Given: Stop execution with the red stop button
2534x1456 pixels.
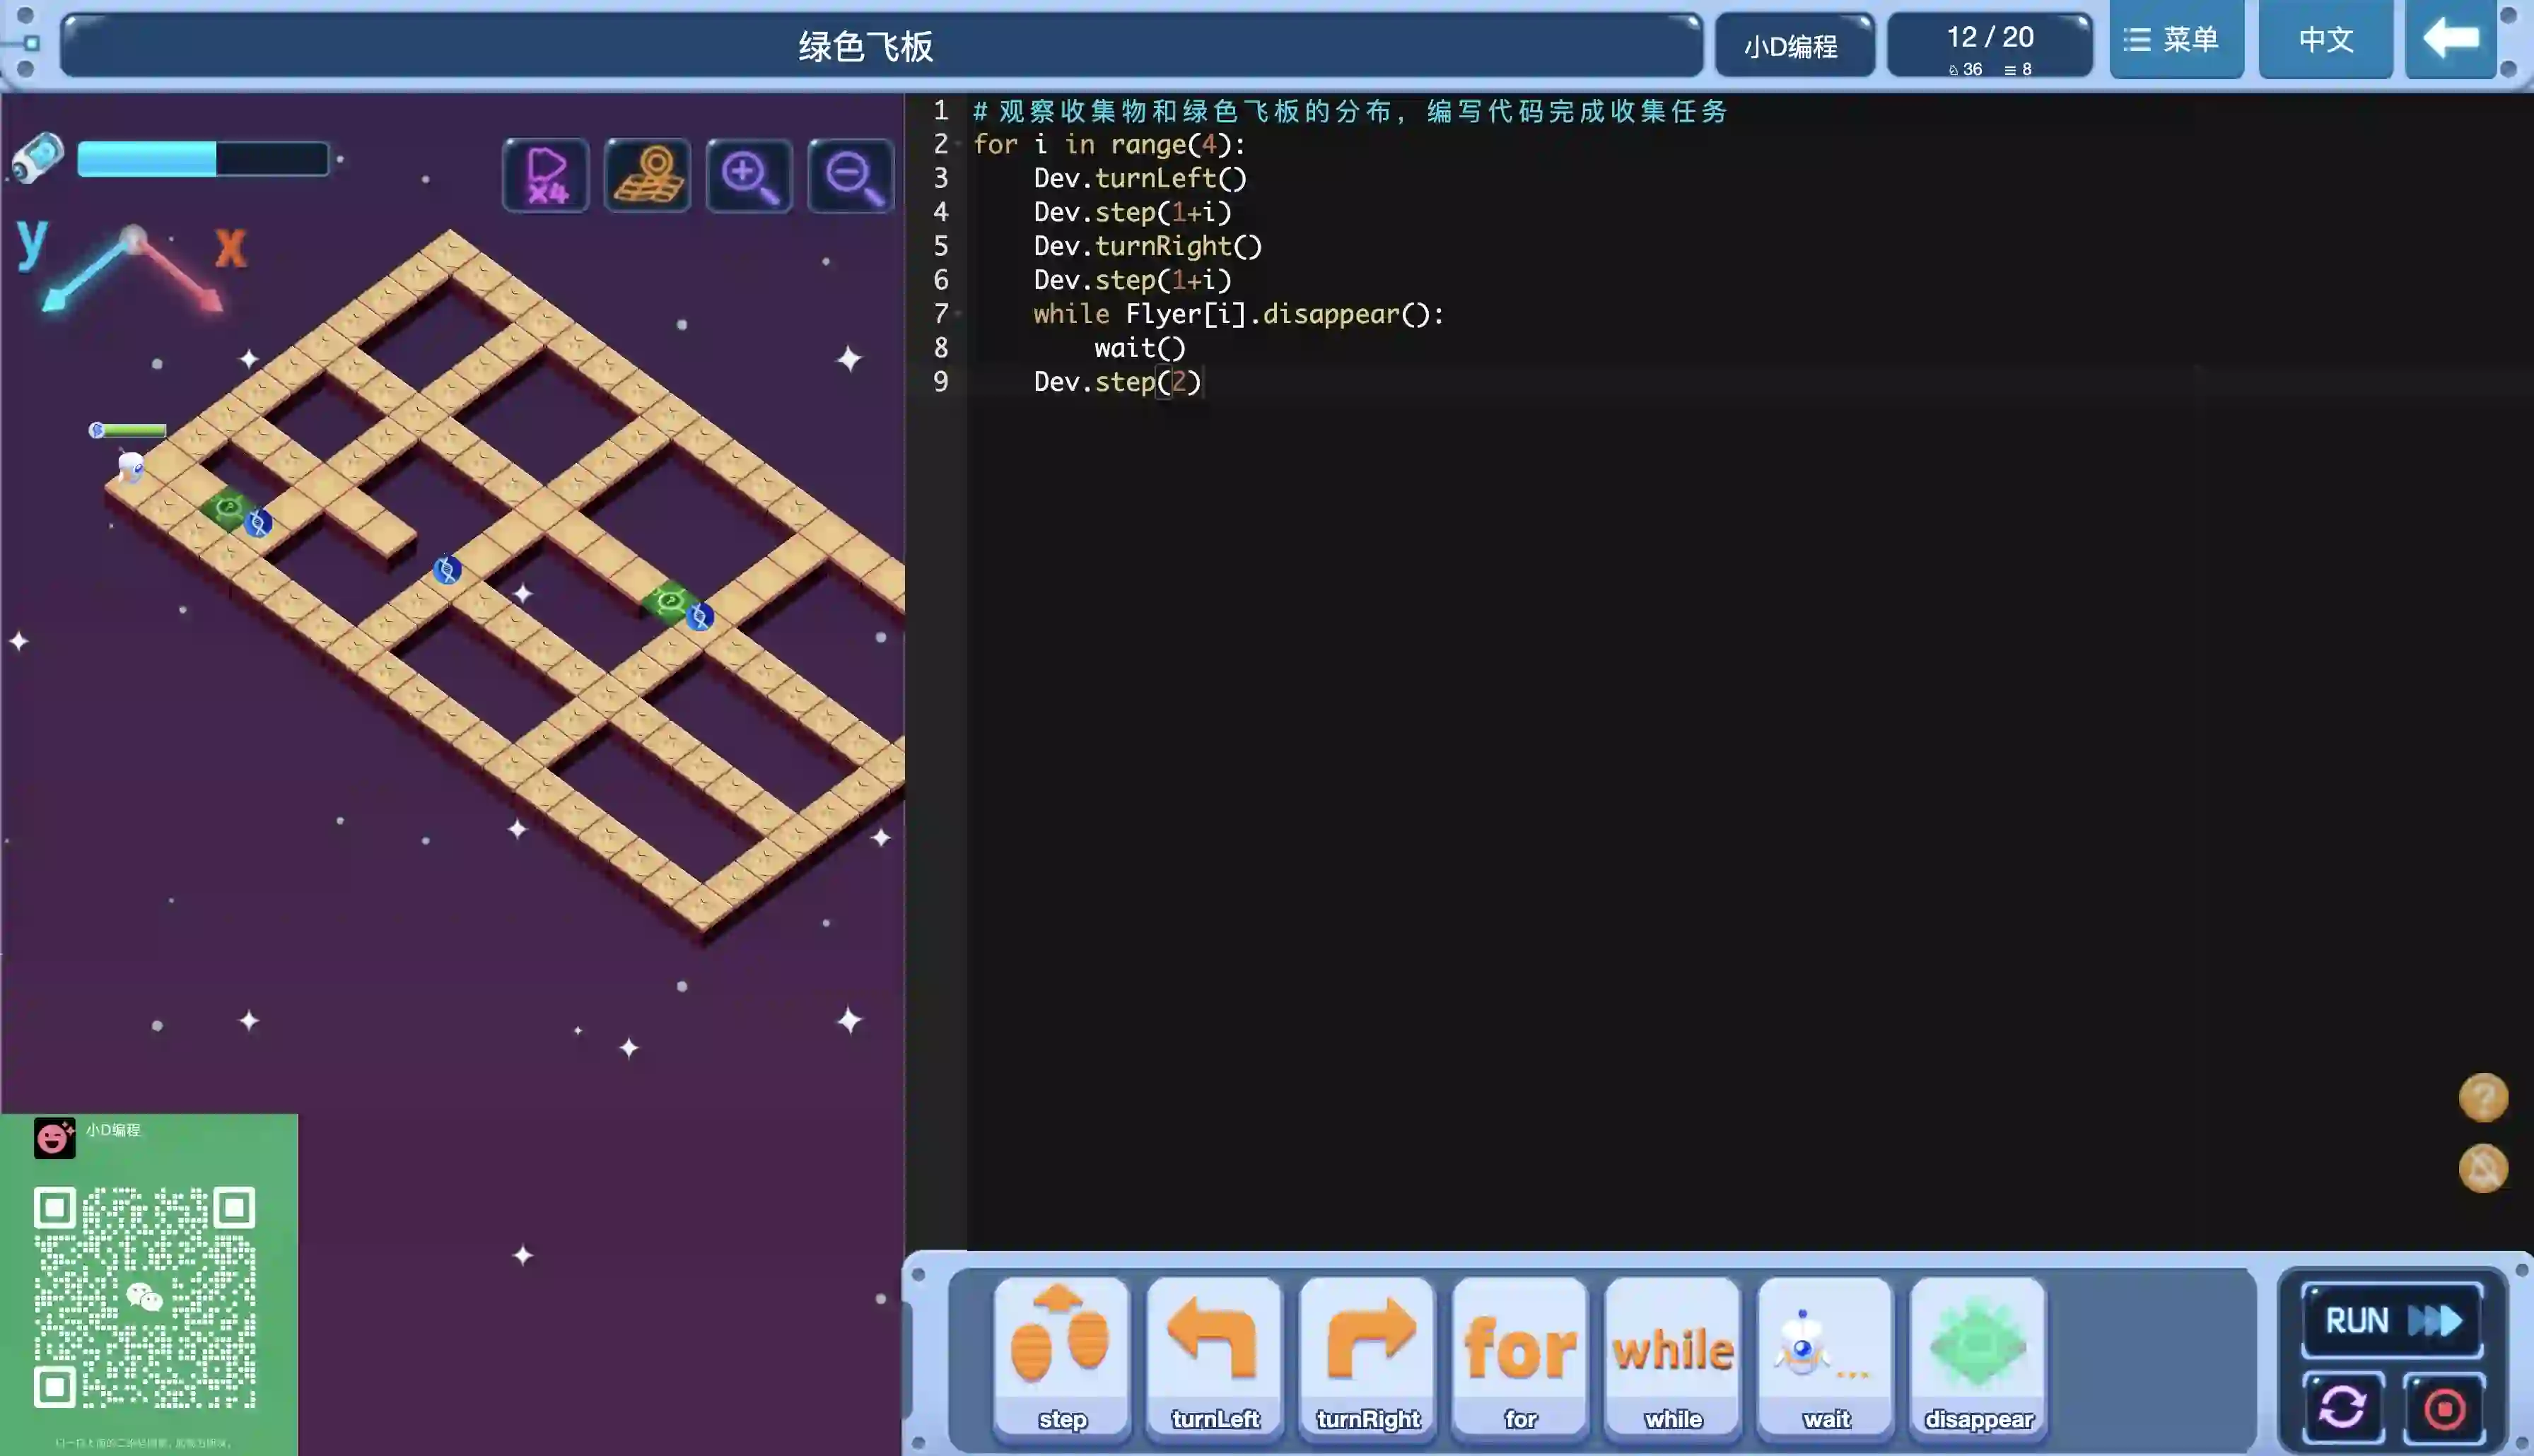Looking at the screenshot, I should tap(2444, 1408).
